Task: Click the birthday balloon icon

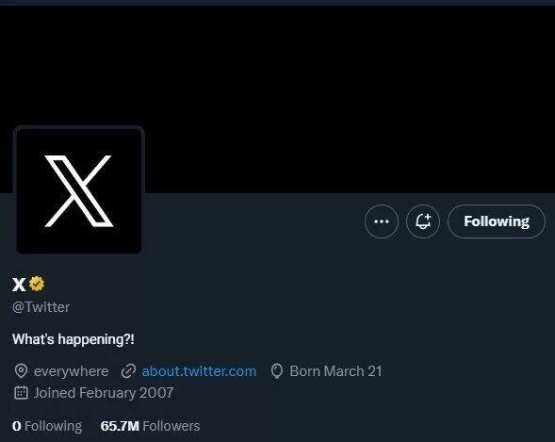Action: (276, 371)
